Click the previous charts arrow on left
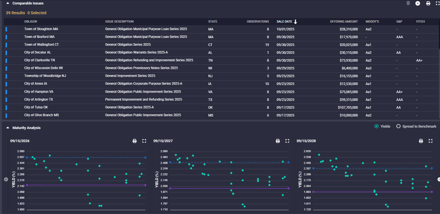 point(6,179)
